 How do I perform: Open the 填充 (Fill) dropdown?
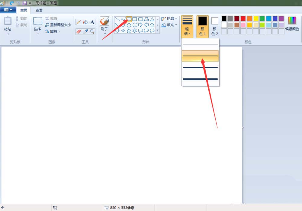[169, 25]
